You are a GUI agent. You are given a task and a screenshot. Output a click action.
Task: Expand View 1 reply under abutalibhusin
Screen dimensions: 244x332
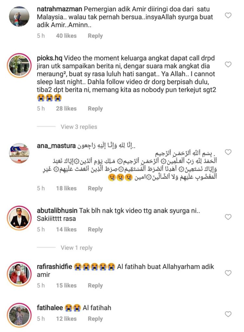tap(76, 248)
